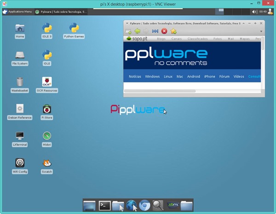
Task: Open the Android section
Action: coord(194,76)
